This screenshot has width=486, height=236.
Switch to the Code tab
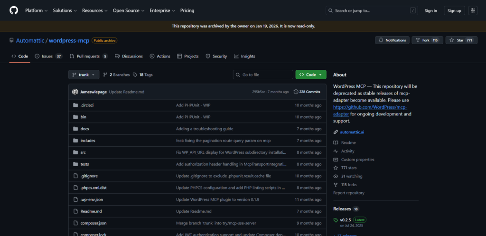(x=20, y=56)
